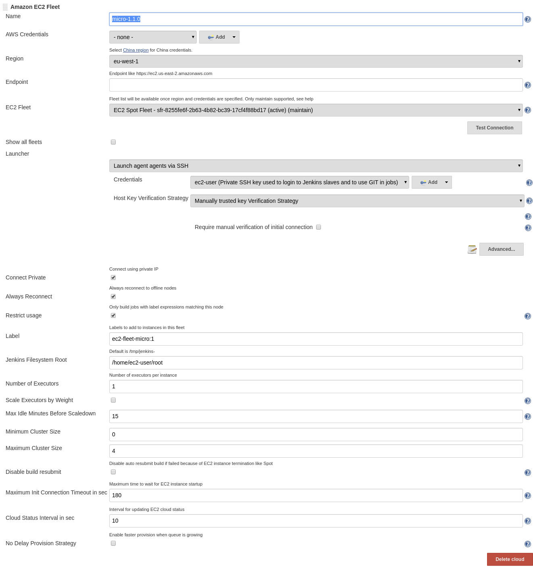Grab the drag handle next to Amazon EC2 Fleet

[5, 7]
